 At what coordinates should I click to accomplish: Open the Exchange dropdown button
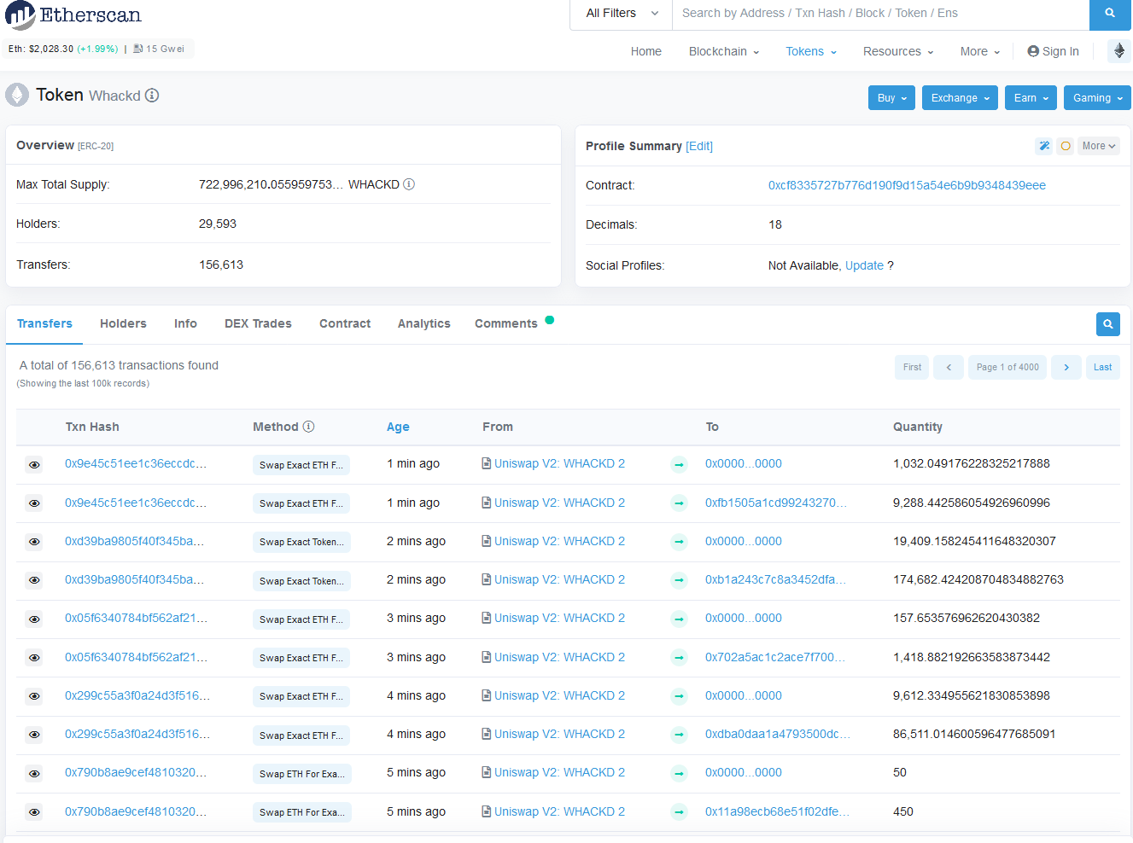pos(961,98)
